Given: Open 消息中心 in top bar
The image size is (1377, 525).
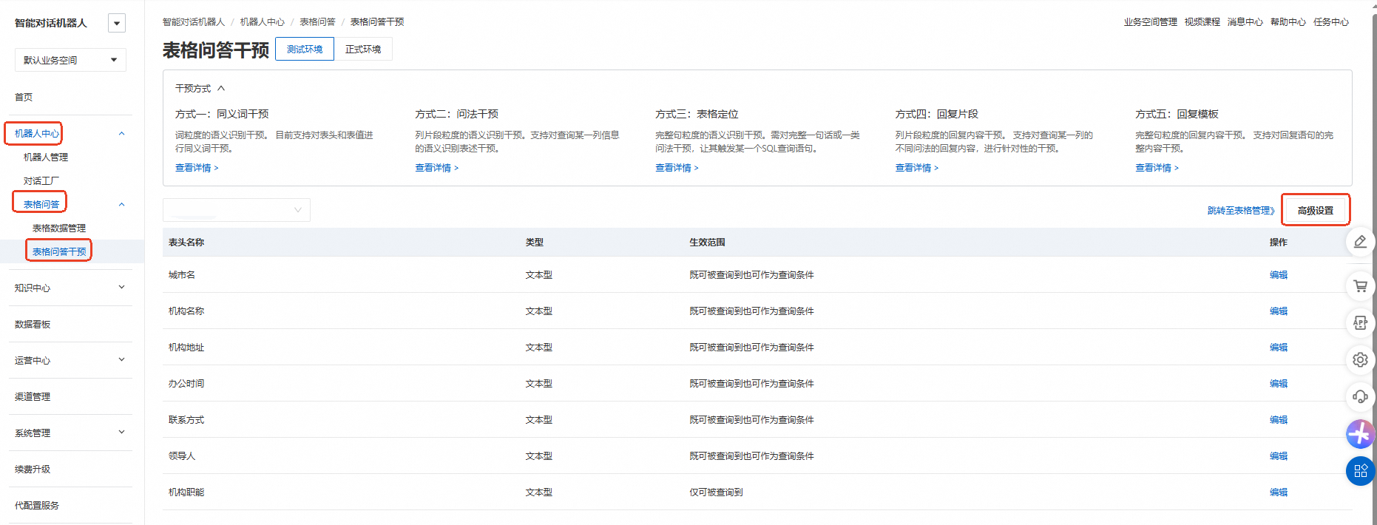Looking at the screenshot, I should click(x=1245, y=22).
